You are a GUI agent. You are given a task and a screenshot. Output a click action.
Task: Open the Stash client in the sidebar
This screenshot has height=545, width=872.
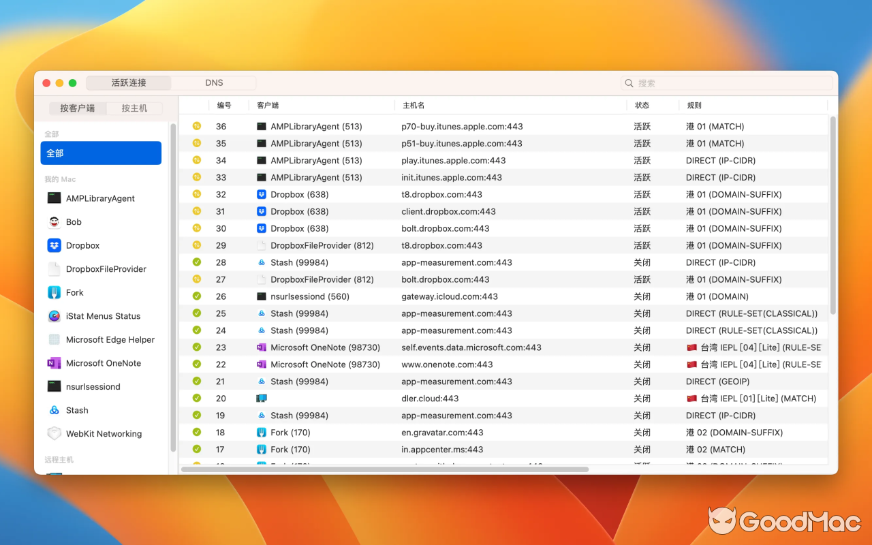click(57, 410)
